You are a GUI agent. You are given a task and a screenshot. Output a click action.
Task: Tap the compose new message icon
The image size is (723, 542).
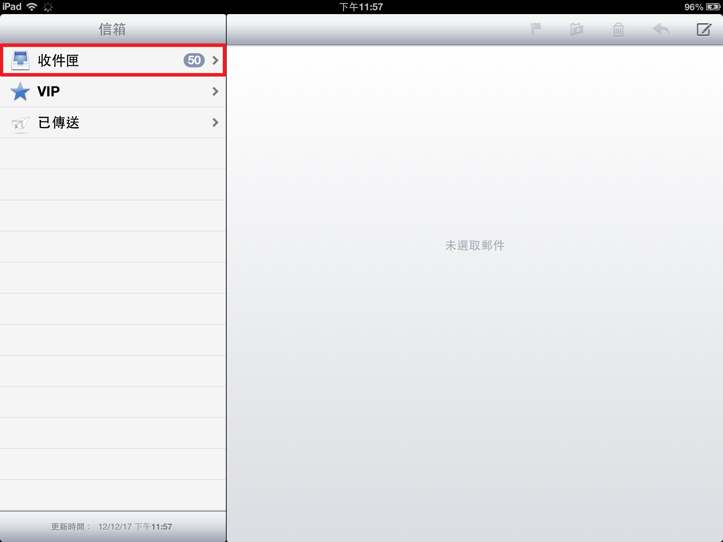(x=704, y=29)
